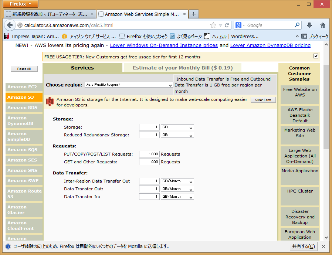Load the Free Website on AWS sample

pyautogui.click(x=300, y=94)
